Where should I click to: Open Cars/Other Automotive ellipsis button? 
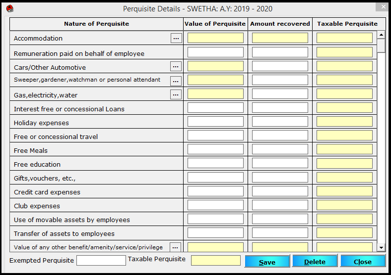coord(176,67)
